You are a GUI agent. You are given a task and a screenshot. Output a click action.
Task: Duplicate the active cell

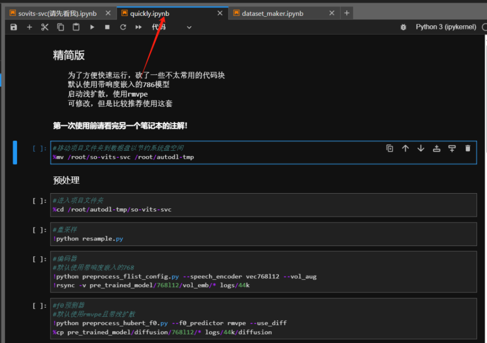[x=390, y=148]
